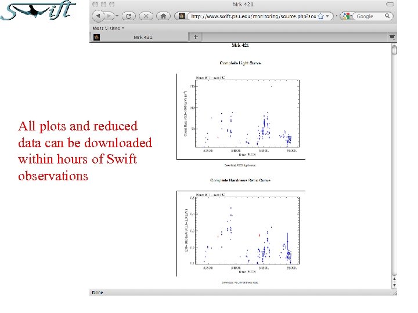Image resolution: width=418 pixels, height=313 pixels.
Task: Go back with the browser back arrow
Action: click(x=98, y=16)
